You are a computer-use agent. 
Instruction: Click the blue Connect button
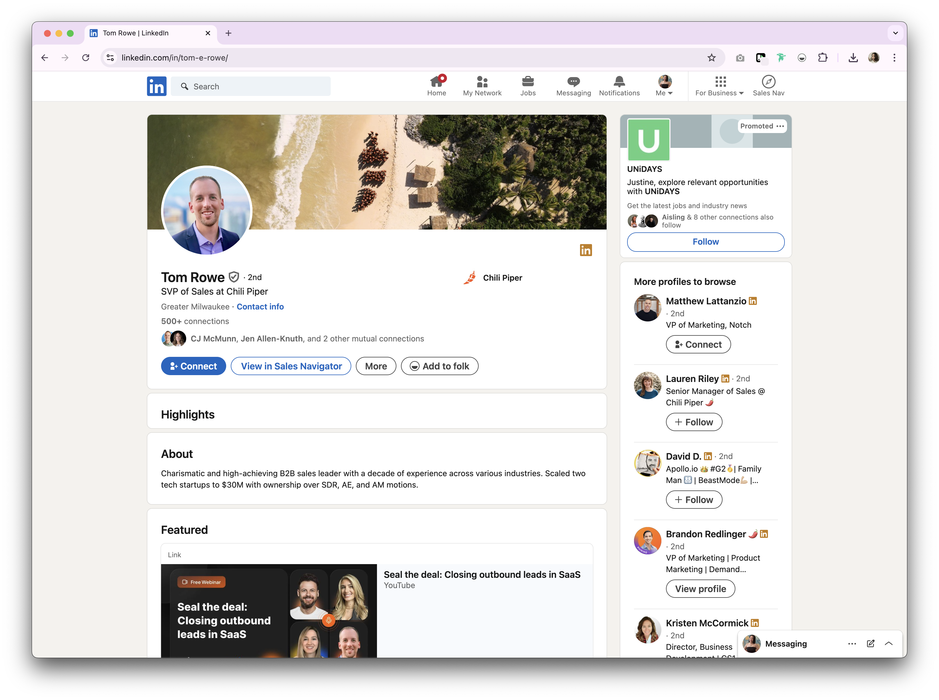pos(193,366)
